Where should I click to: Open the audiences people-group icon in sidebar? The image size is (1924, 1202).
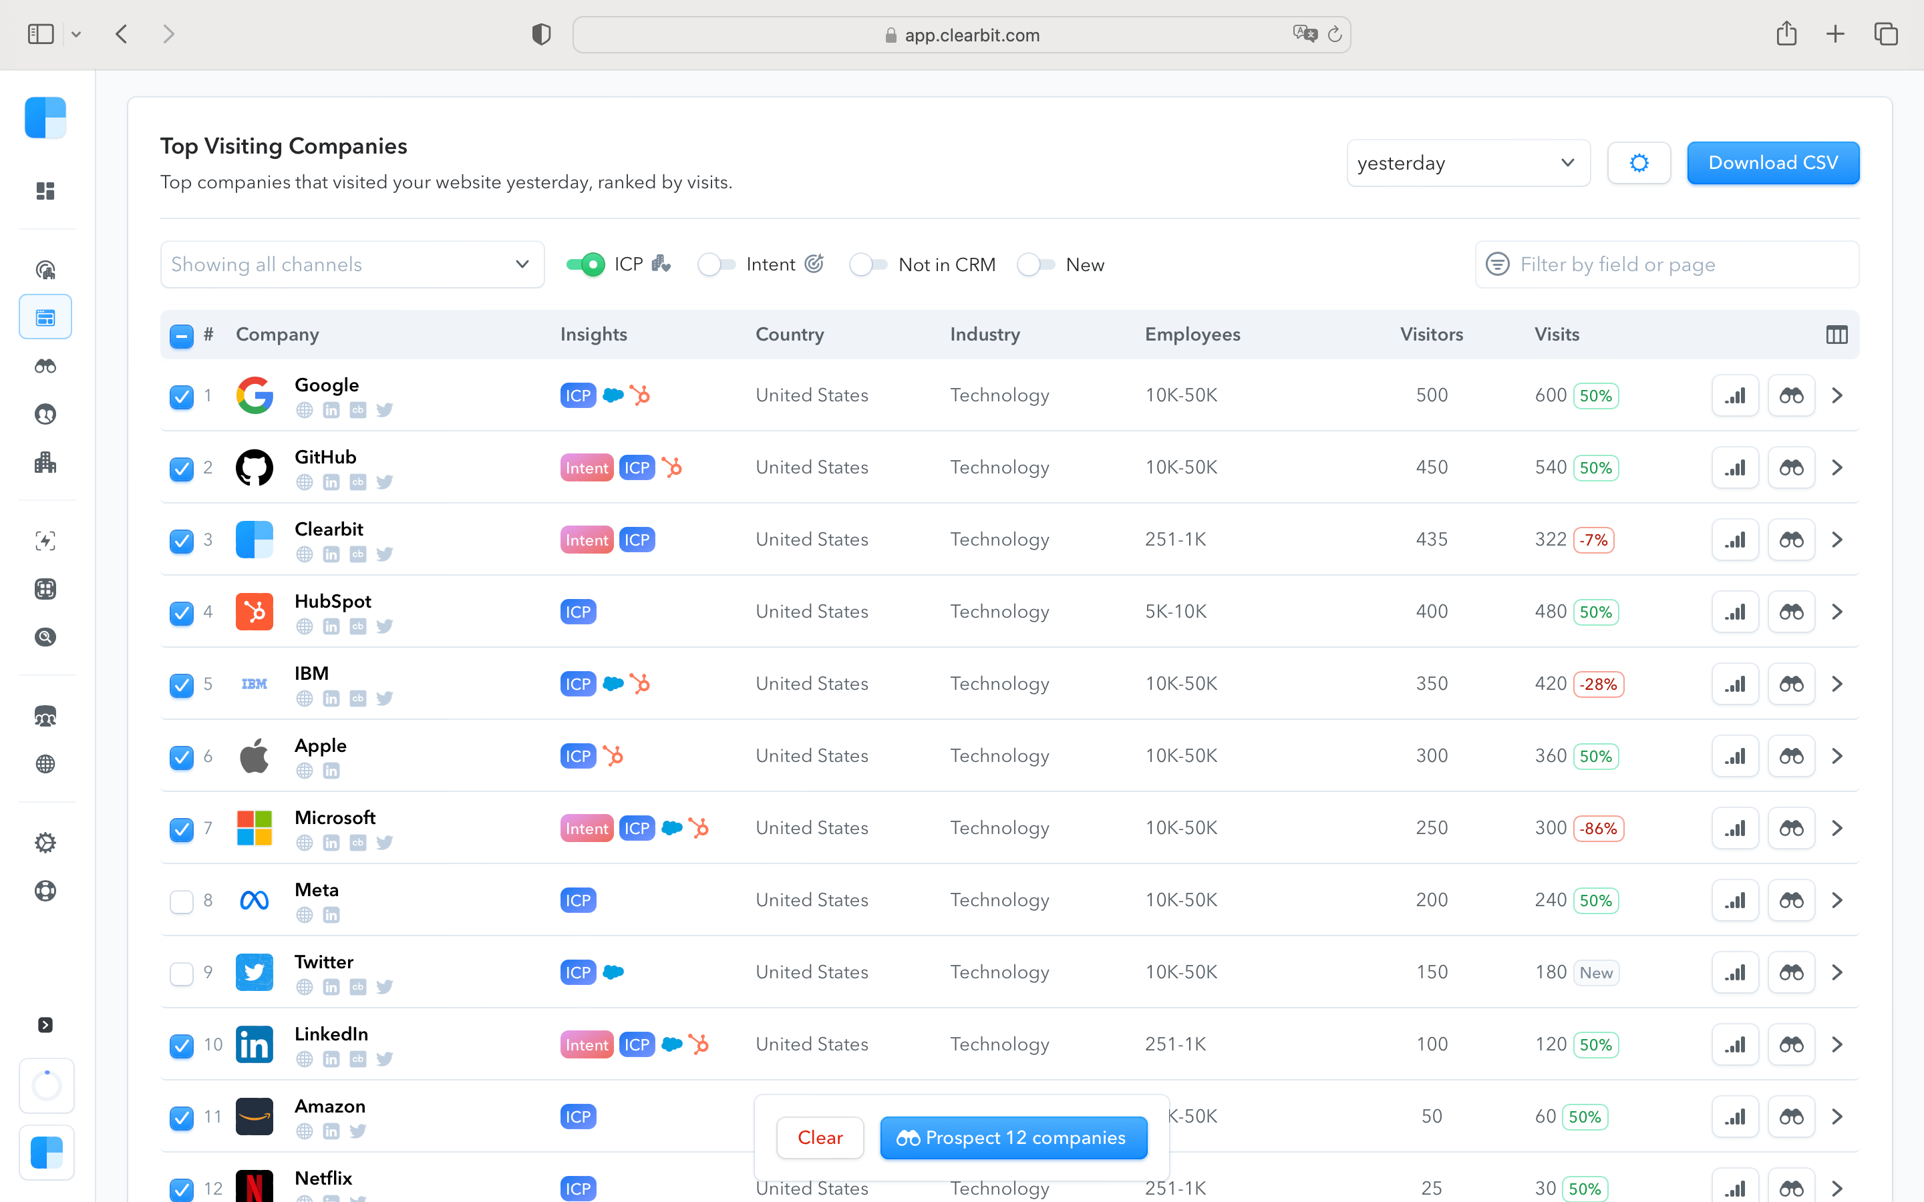pos(45,715)
